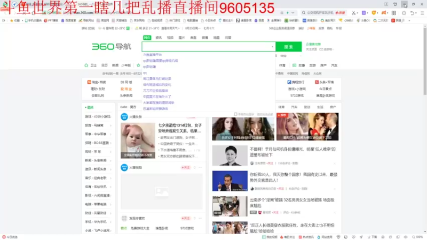Screen dimensions: 427x240
Task: Switch to the 微博 search tab
Action: [205, 37]
